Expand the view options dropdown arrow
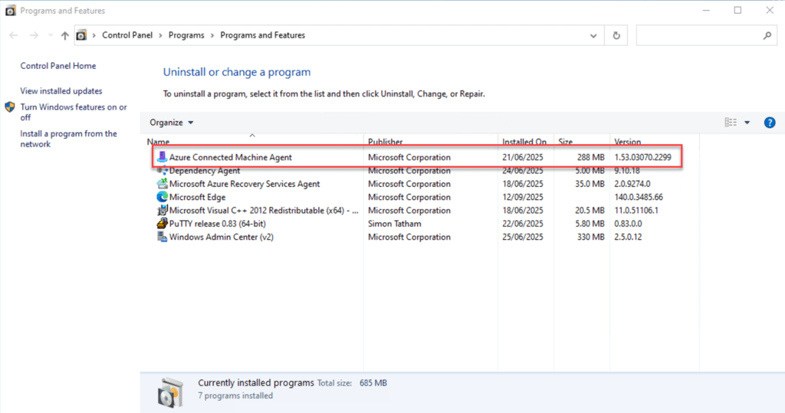This screenshot has height=413, width=785. [x=747, y=123]
